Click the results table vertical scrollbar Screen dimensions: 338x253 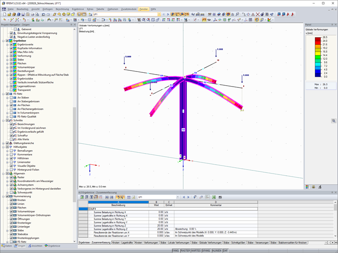[x=335, y=219]
